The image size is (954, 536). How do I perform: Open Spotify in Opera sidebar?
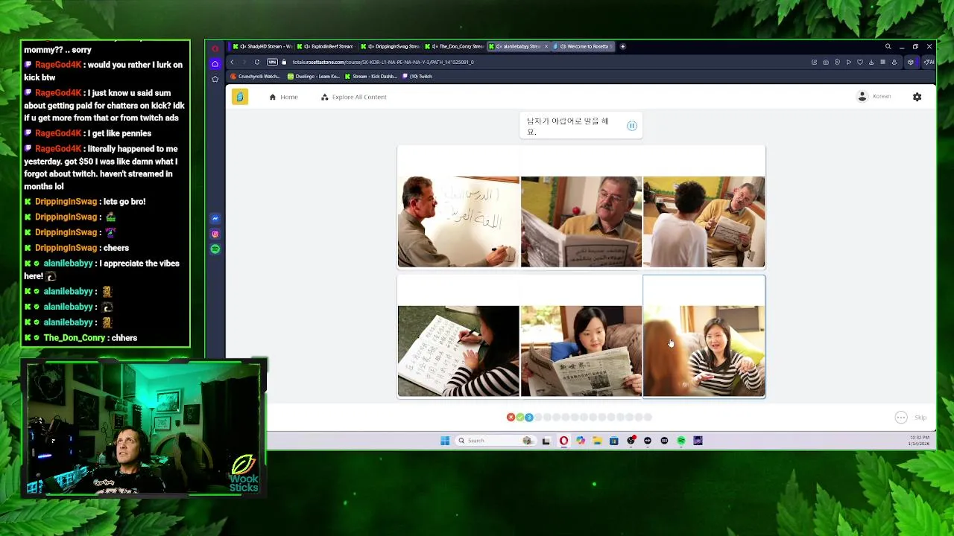215,249
